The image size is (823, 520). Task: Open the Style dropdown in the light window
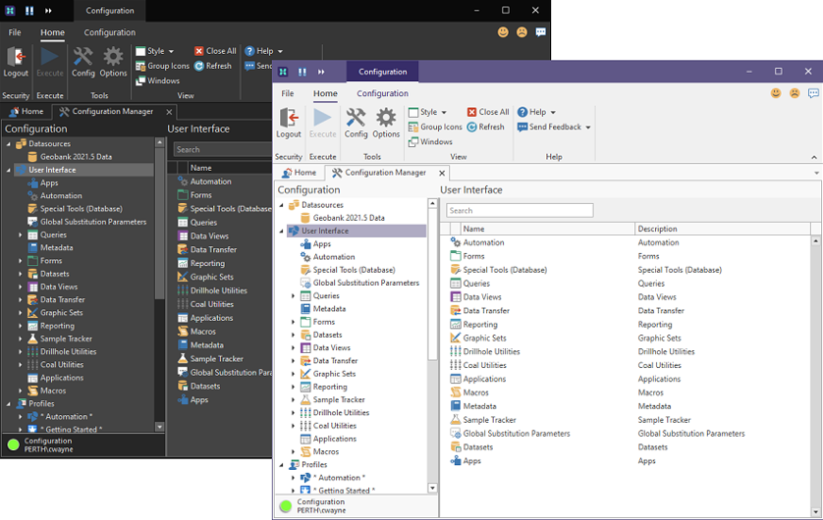(428, 112)
